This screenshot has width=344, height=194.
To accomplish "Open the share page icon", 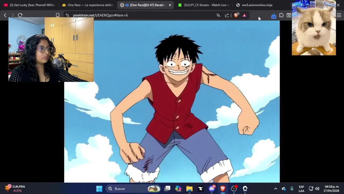I will tap(227, 15).
